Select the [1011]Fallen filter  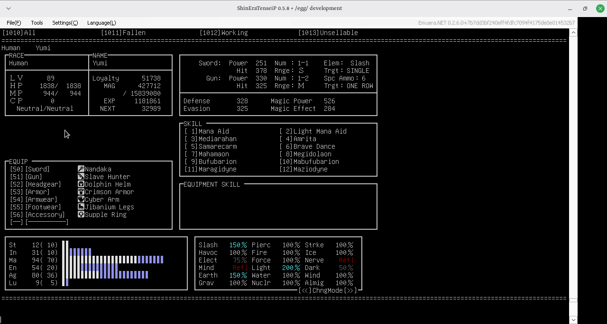(123, 33)
